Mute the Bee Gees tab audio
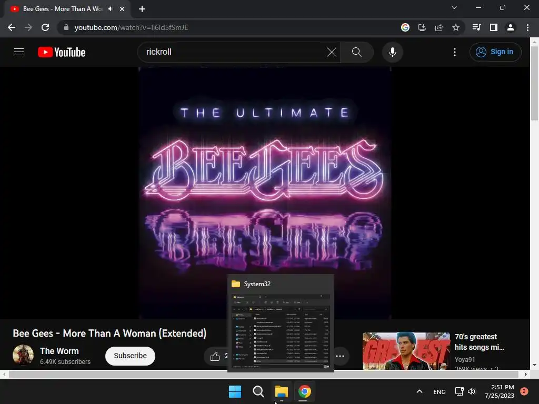The image size is (539, 404). pyautogui.click(x=111, y=9)
